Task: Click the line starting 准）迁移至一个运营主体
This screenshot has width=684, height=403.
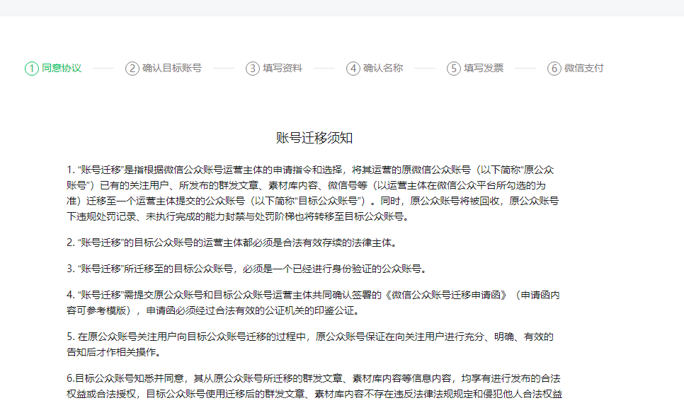Action: coord(313,201)
